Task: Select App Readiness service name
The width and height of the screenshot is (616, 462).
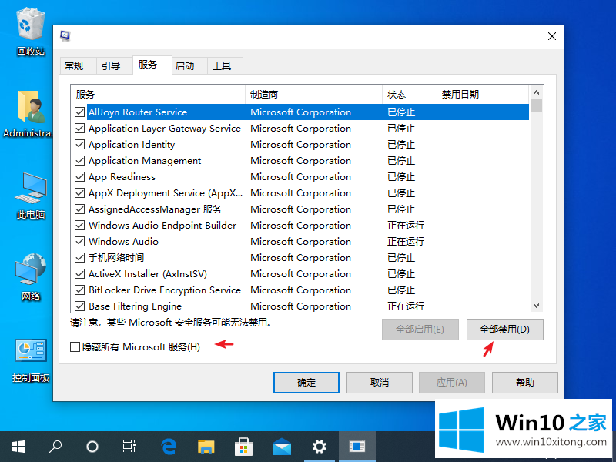Action: [122, 177]
